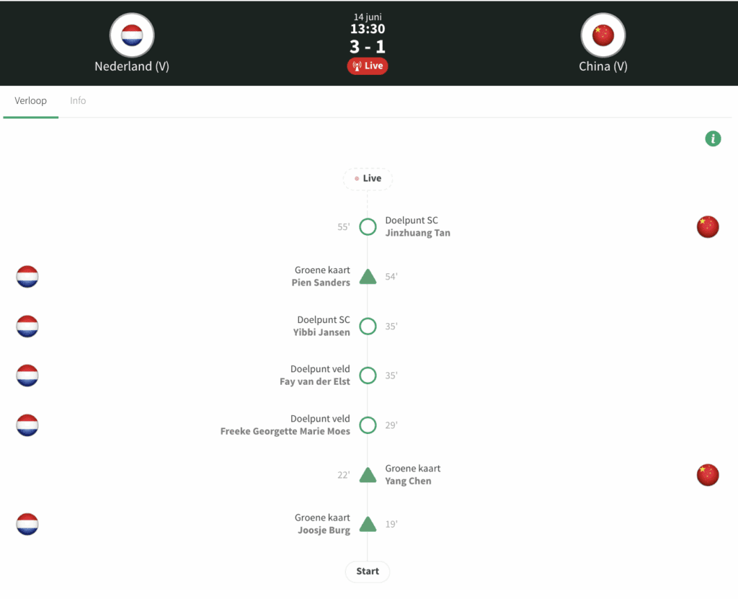The width and height of the screenshot is (738, 599).
Task: Click the dashed Live pill atop timeline
Action: tap(368, 179)
